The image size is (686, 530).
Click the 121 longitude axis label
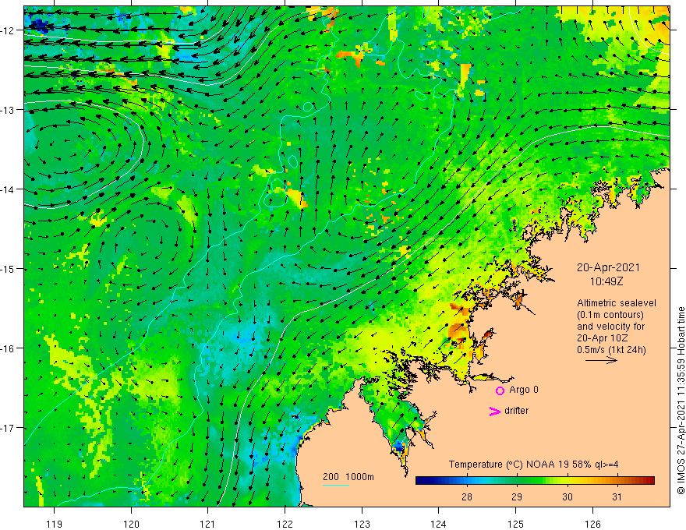(208, 524)
